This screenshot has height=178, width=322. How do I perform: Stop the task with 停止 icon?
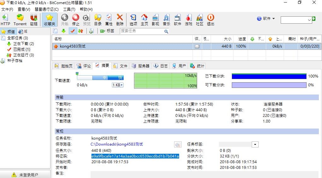pyautogui.click(x=76, y=20)
